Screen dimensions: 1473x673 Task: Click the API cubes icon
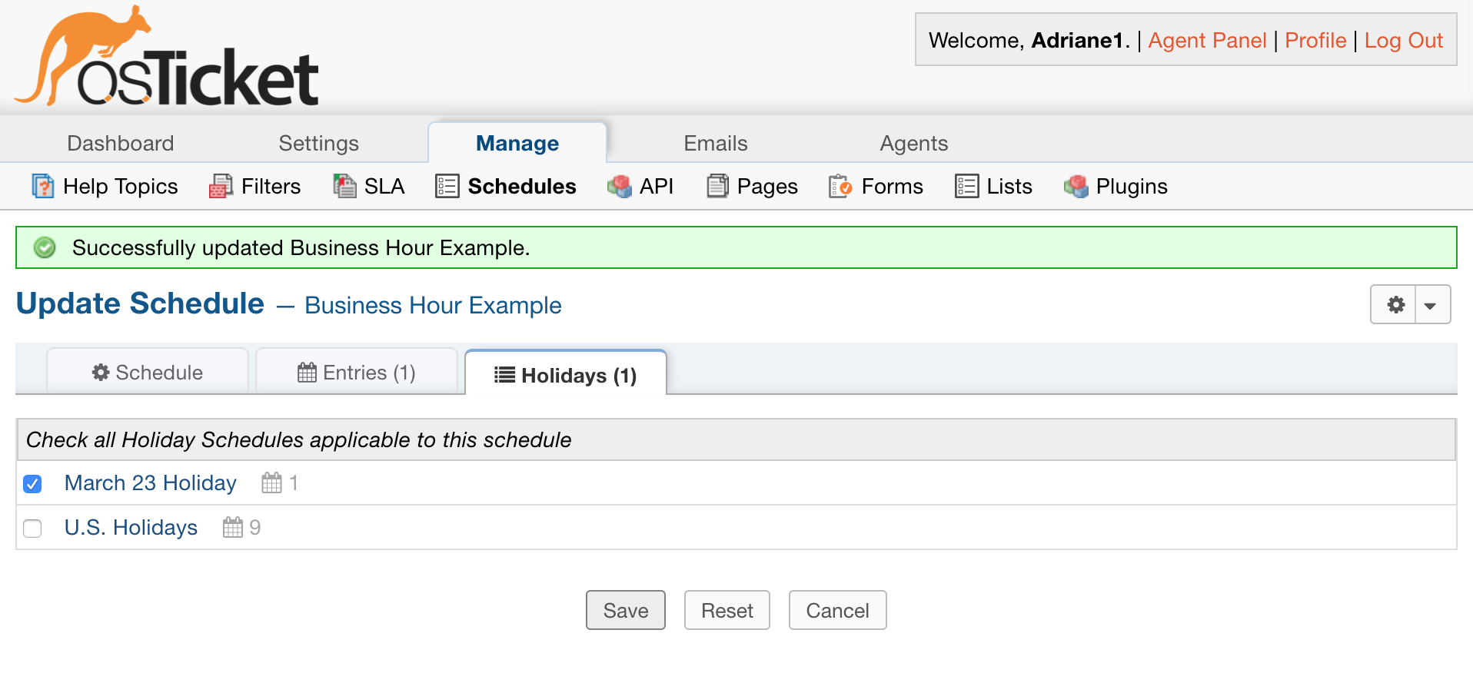620,186
